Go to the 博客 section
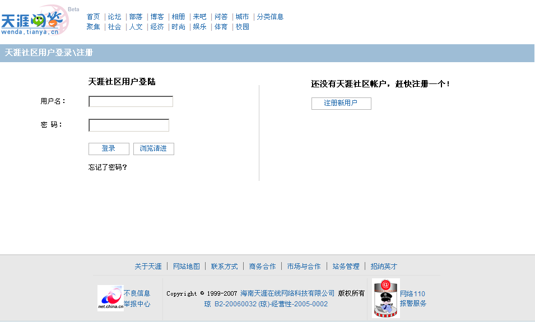The image size is (535, 322). coord(157,17)
